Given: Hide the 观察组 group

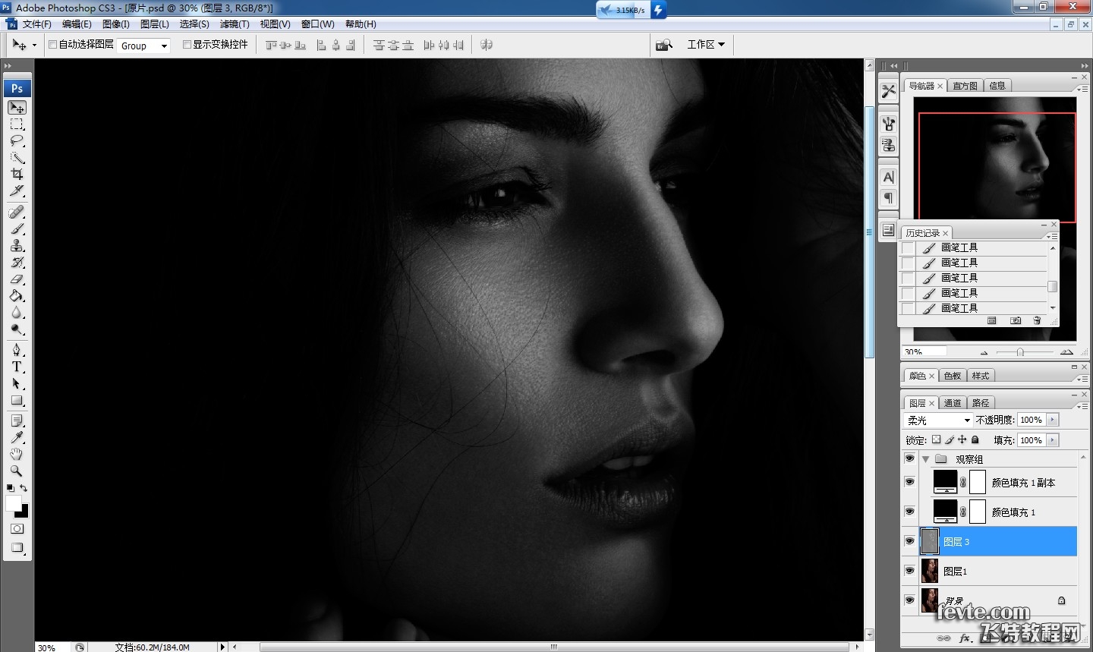Looking at the screenshot, I should tap(909, 458).
